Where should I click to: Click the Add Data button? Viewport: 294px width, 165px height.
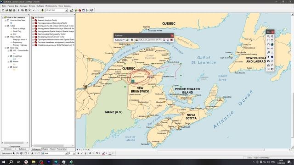coord(43,10)
